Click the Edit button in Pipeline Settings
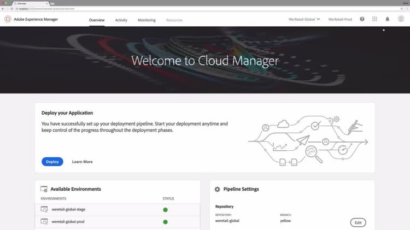Viewport: 410px width, 230px height. click(x=358, y=223)
